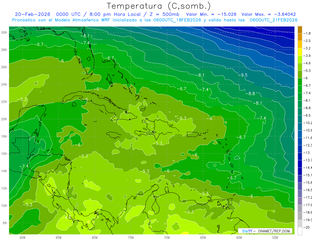312x241 pixels.
Task: Click the "60W" longitude axis label
Action: click(239, 238)
